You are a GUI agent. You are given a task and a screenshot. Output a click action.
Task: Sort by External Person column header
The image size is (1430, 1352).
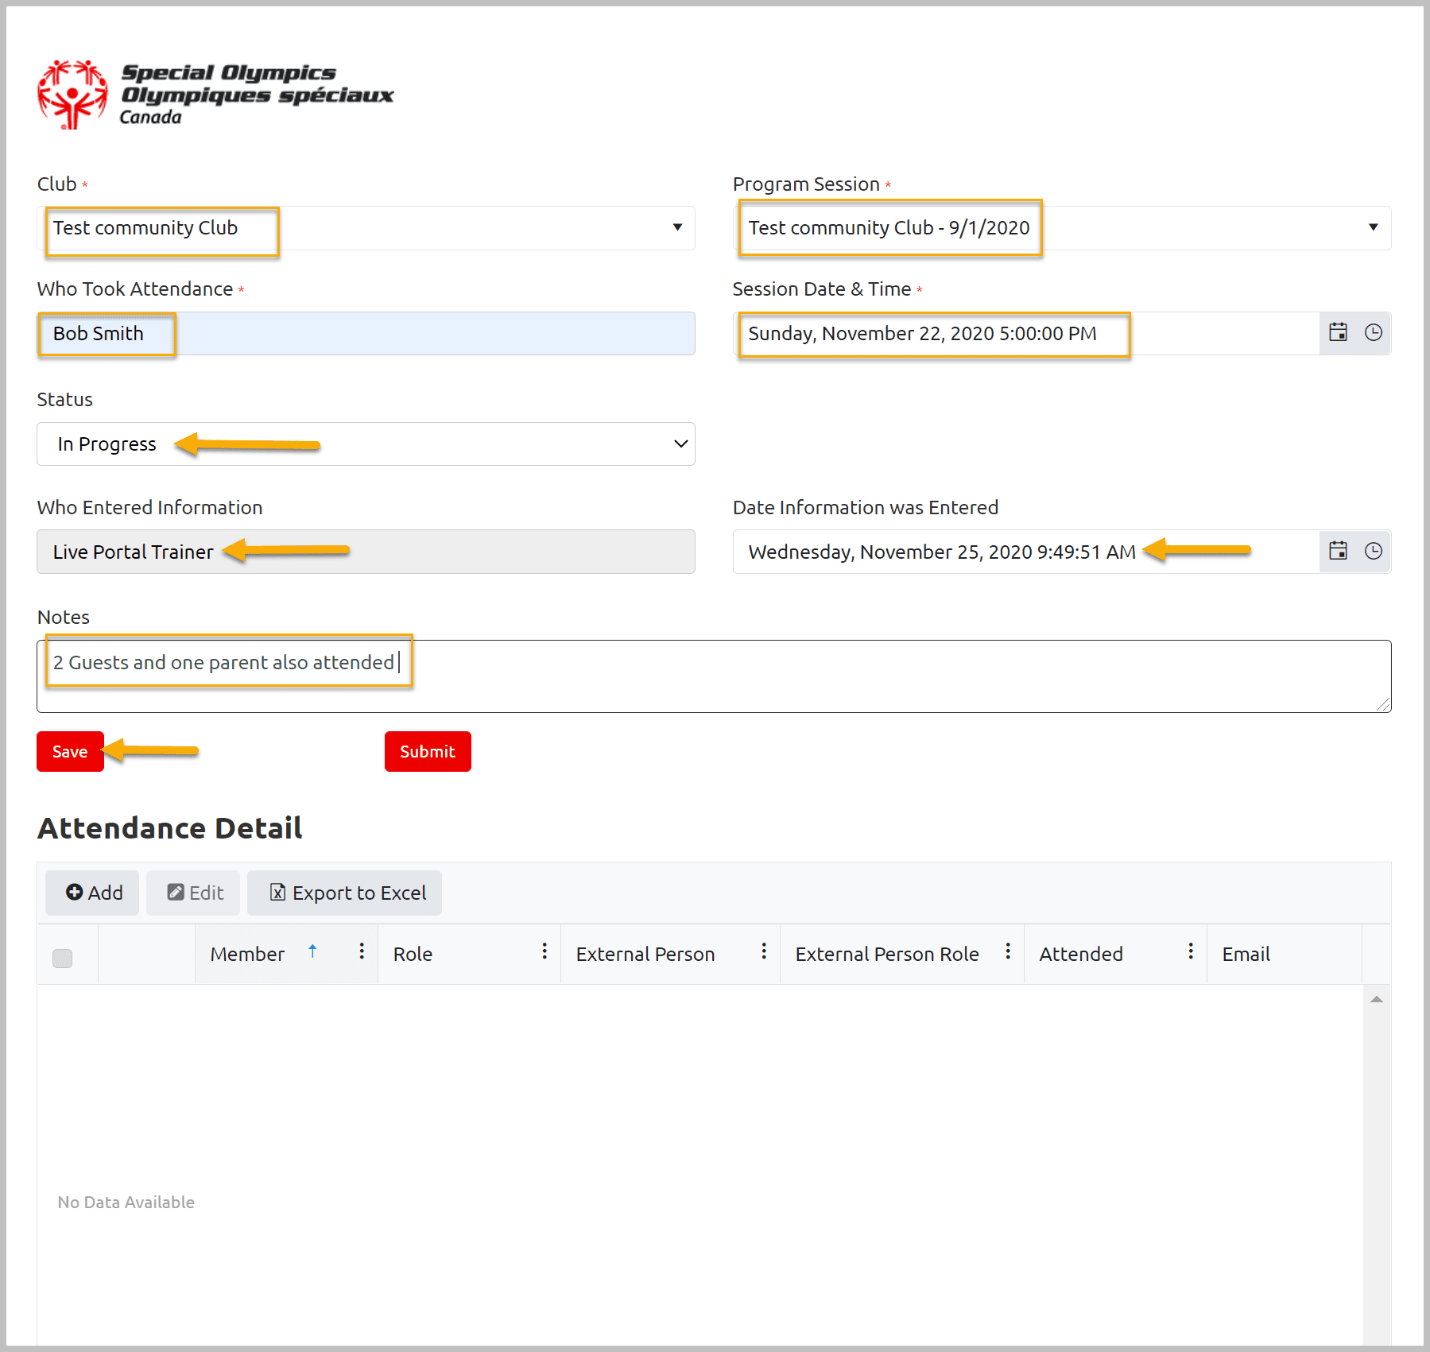tap(645, 954)
